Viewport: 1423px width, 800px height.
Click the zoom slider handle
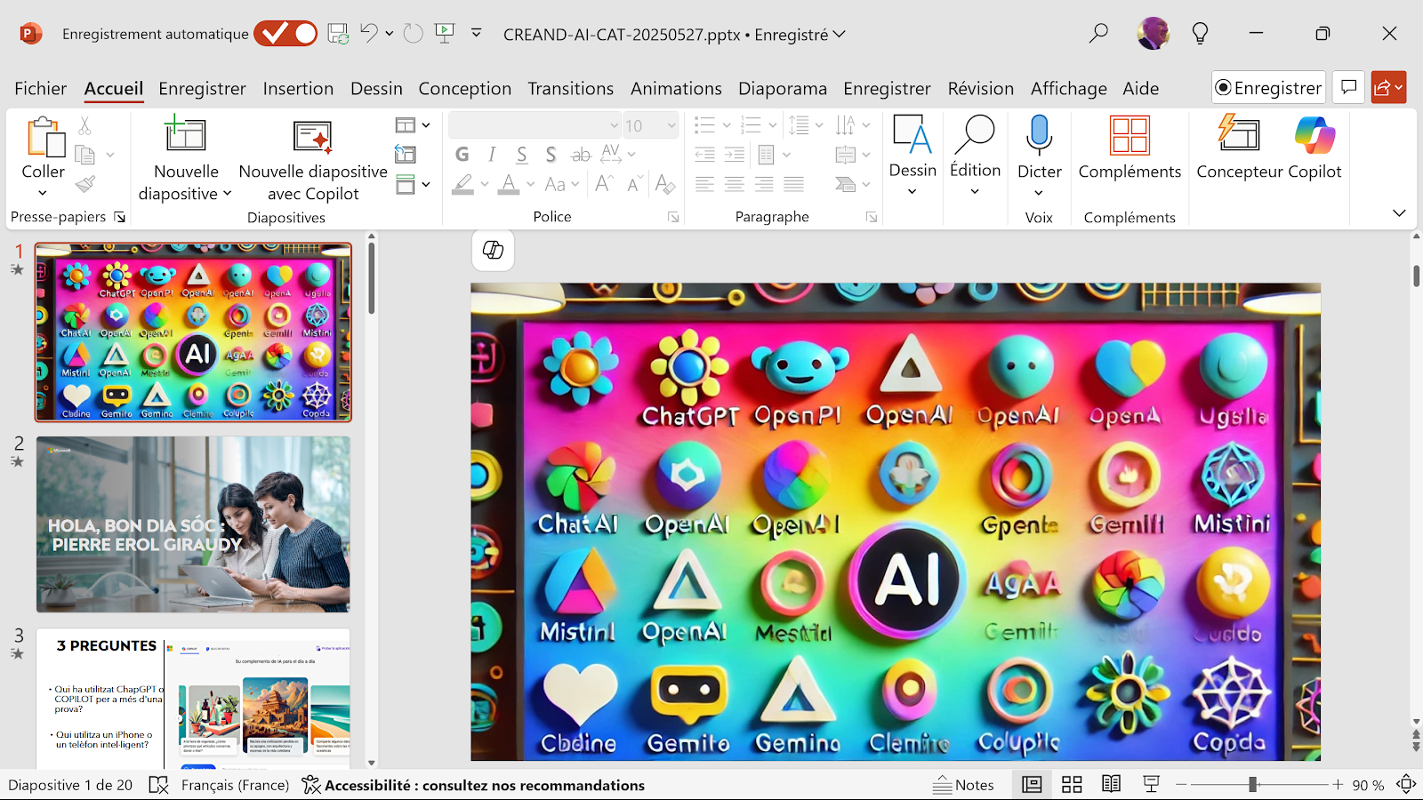pyautogui.click(x=1252, y=785)
